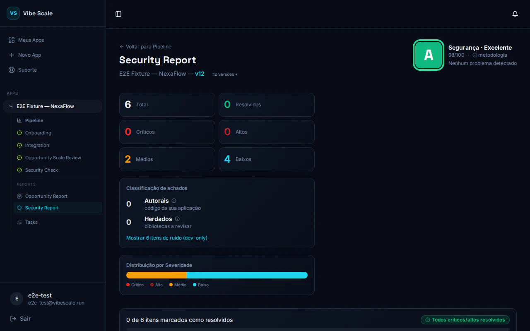The image size is (530, 331).
Task: Click the Sair logout icon
Action: click(13, 319)
